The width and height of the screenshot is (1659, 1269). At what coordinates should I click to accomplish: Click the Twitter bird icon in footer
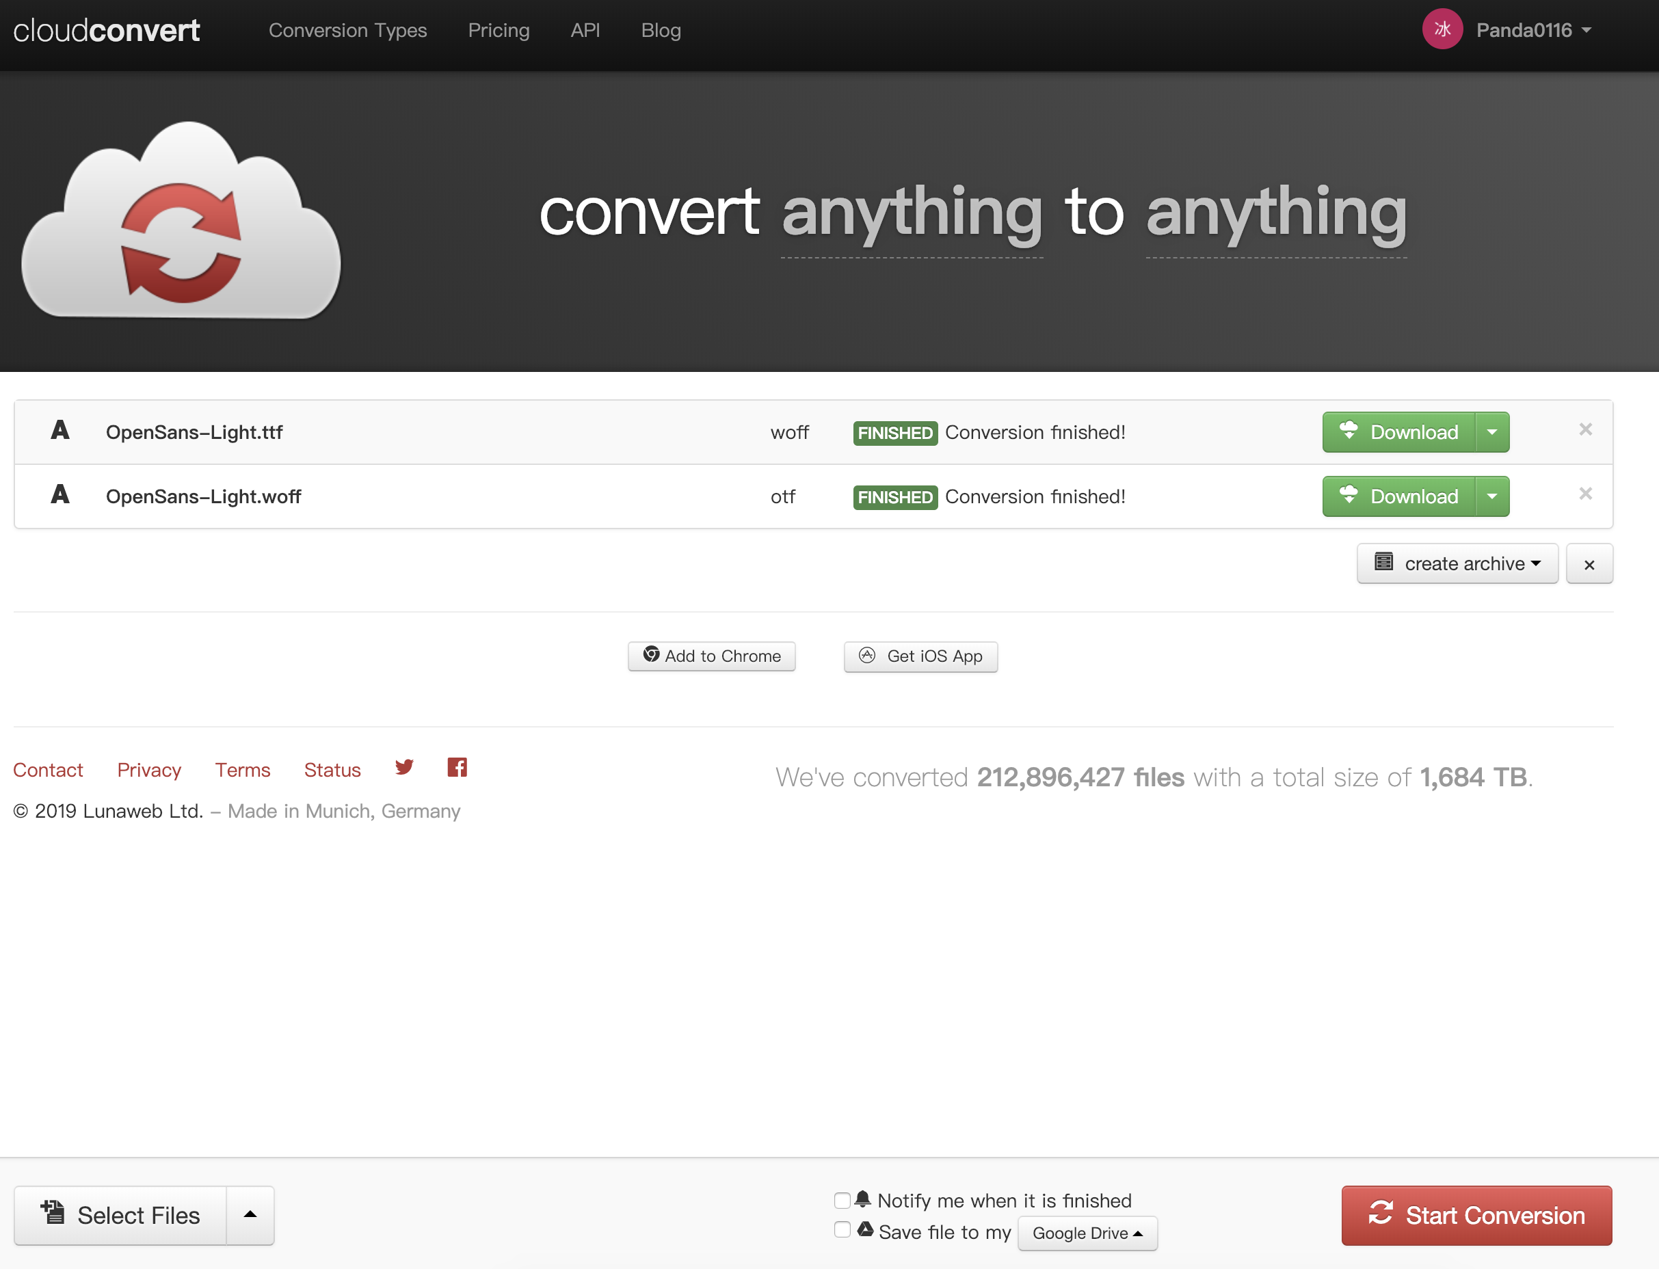click(404, 767)
